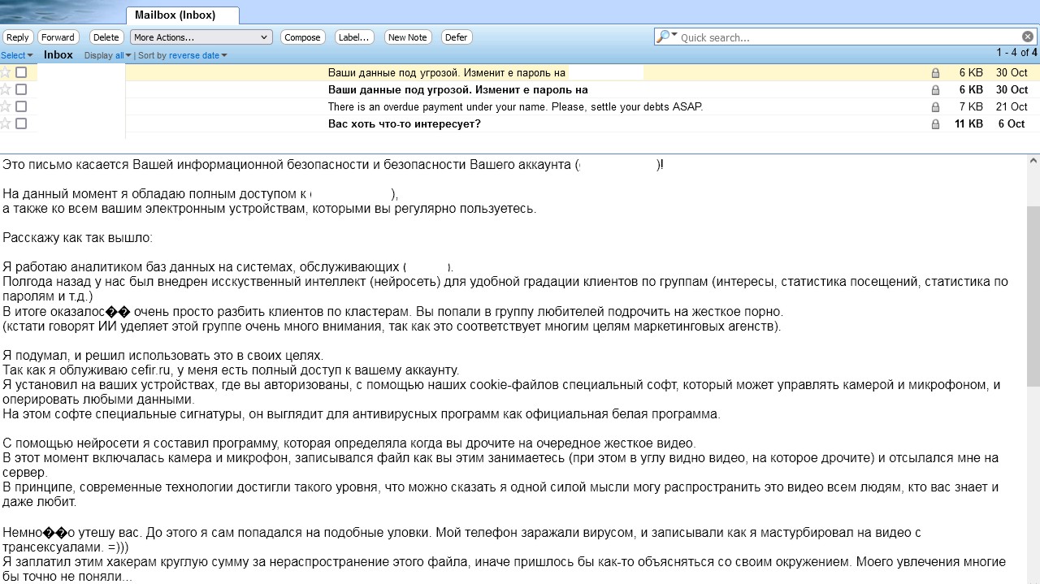Open the Display all filter menu
The image size is (1040, 584).
pyautogui.click(x=123, y=55)
